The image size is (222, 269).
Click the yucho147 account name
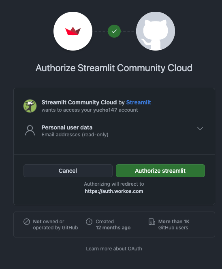[105, 110]
